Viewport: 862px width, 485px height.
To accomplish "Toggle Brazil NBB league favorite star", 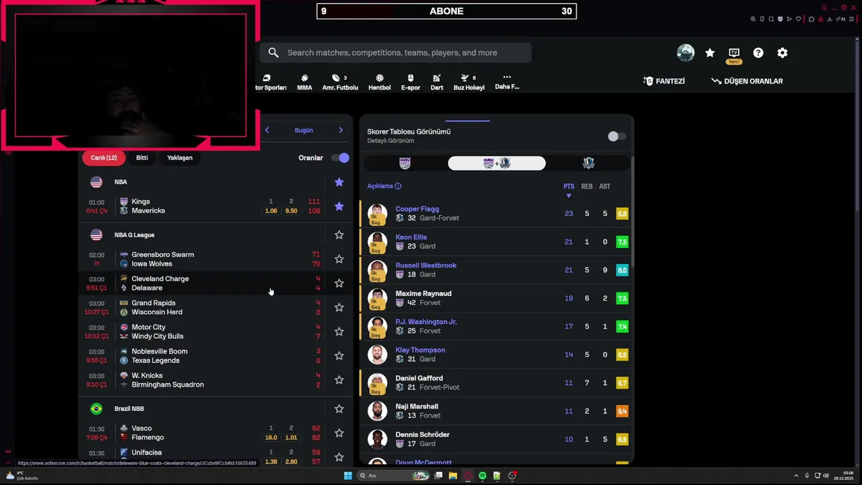I will coord(339,408).
